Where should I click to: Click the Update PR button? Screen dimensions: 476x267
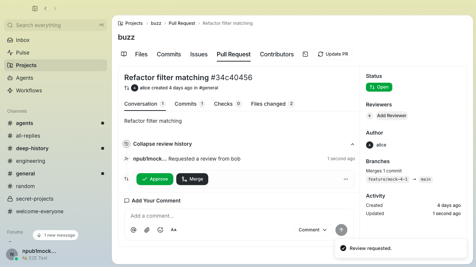point(333,54)
